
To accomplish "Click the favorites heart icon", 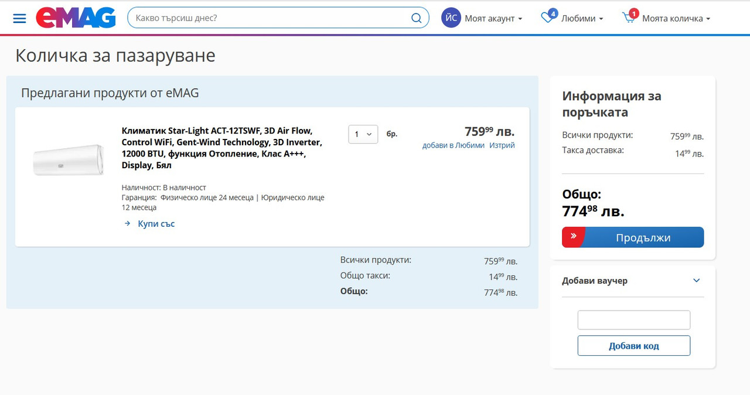I will pos(547,18).
